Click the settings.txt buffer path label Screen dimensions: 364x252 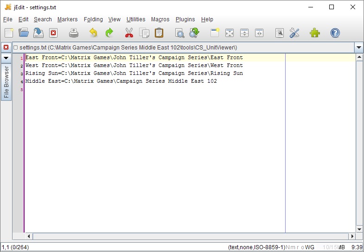pos(128,48)
